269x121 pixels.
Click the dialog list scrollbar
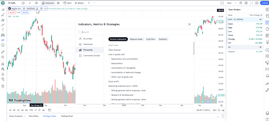(x=194, y=49)
